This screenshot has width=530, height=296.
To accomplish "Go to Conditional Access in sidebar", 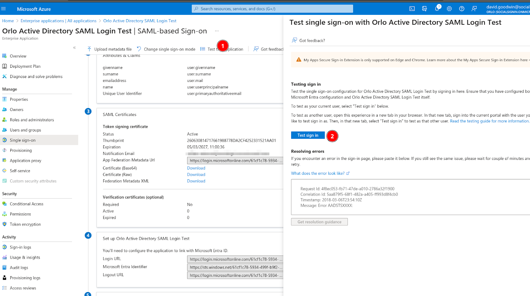I will coord(26,204).
